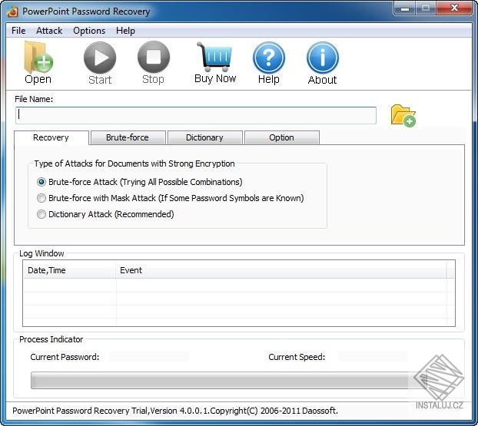
Task: Switch to the Recovery tab
Action: 51,137
